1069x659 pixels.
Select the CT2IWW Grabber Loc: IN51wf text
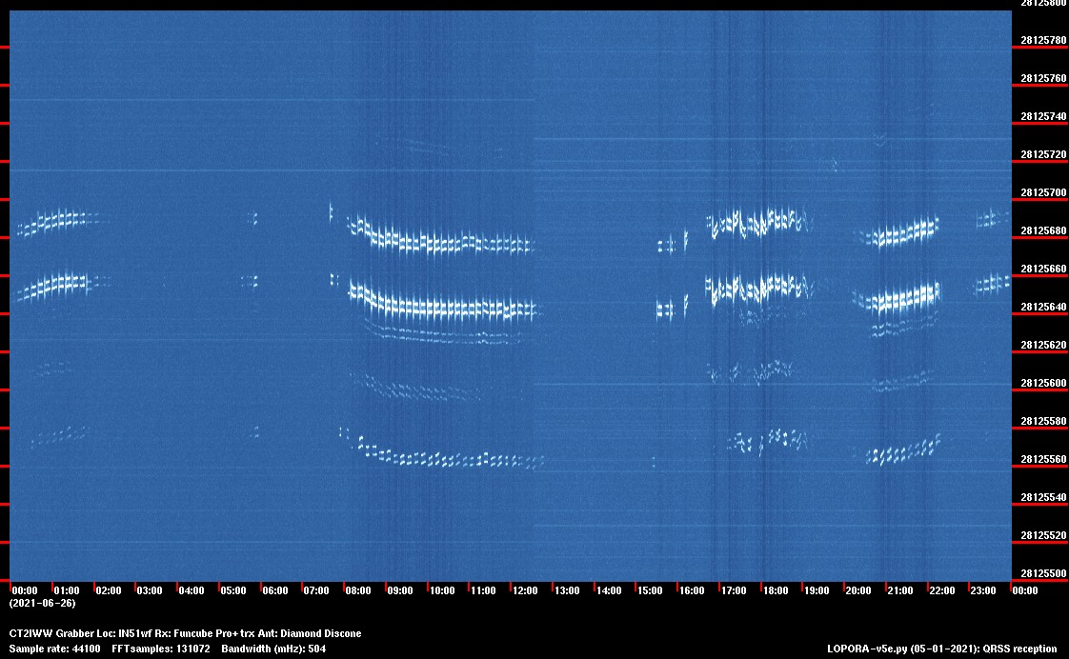tap(80, 634)
